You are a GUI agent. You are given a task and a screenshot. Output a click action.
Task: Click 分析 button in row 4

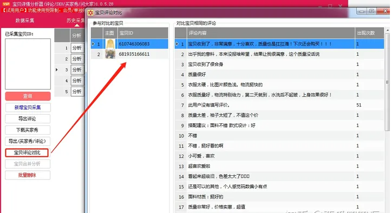[x=77, y=81]
